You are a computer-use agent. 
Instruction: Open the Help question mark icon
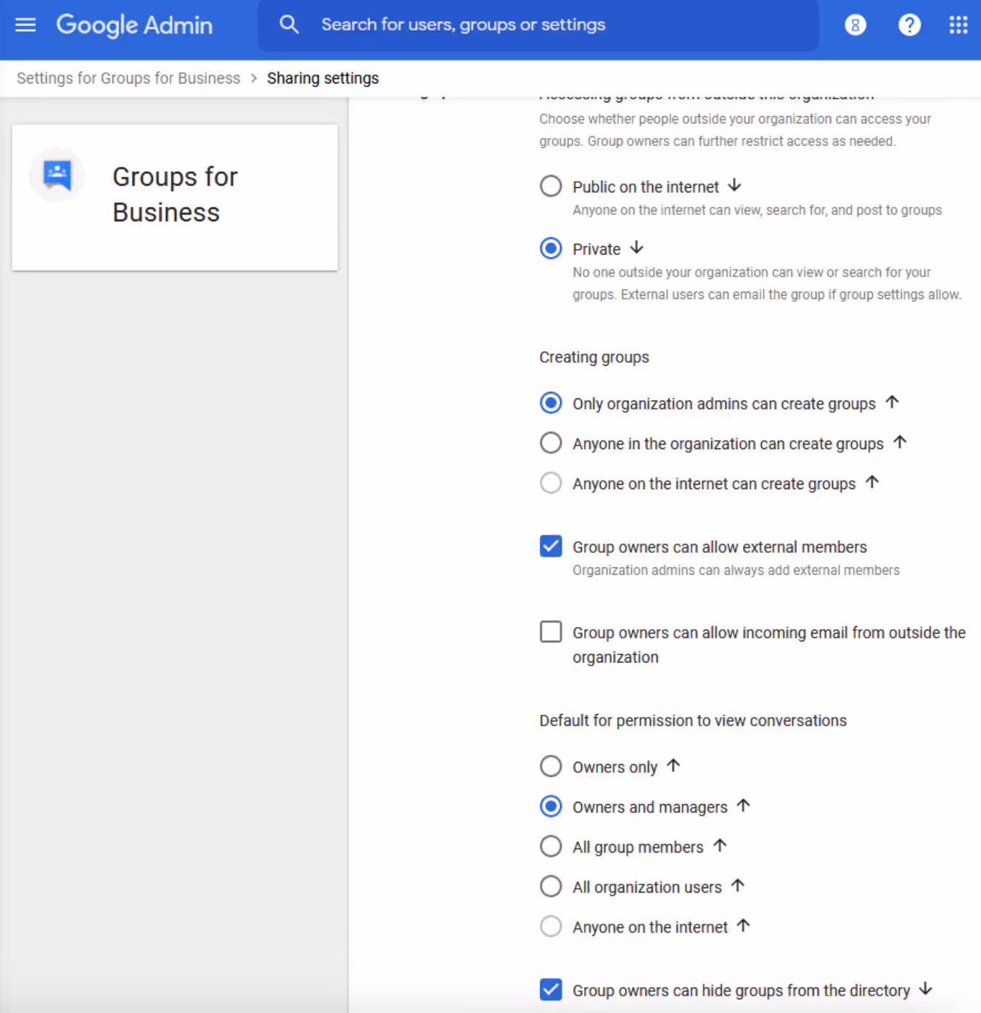point(909,25)
